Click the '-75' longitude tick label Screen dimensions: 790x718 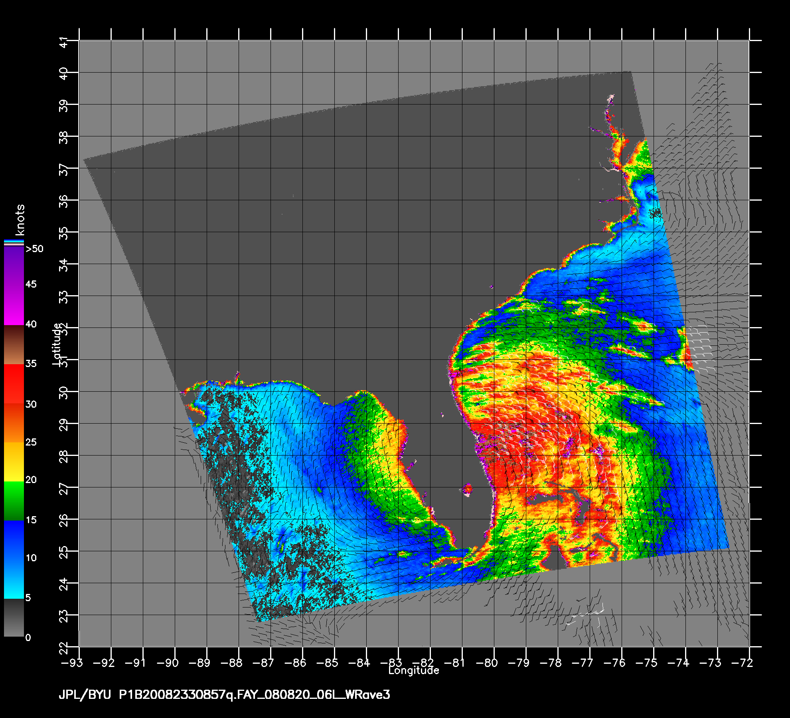(x=646, y=663)
